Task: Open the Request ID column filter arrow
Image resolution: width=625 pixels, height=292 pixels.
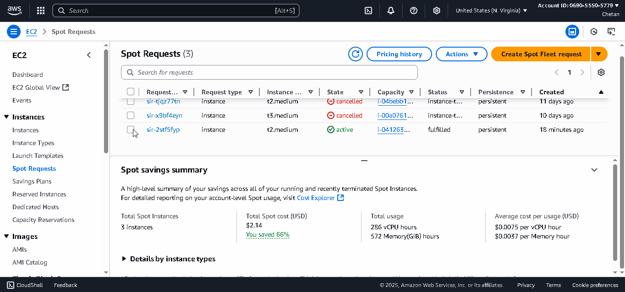Action: coord(185,92)
